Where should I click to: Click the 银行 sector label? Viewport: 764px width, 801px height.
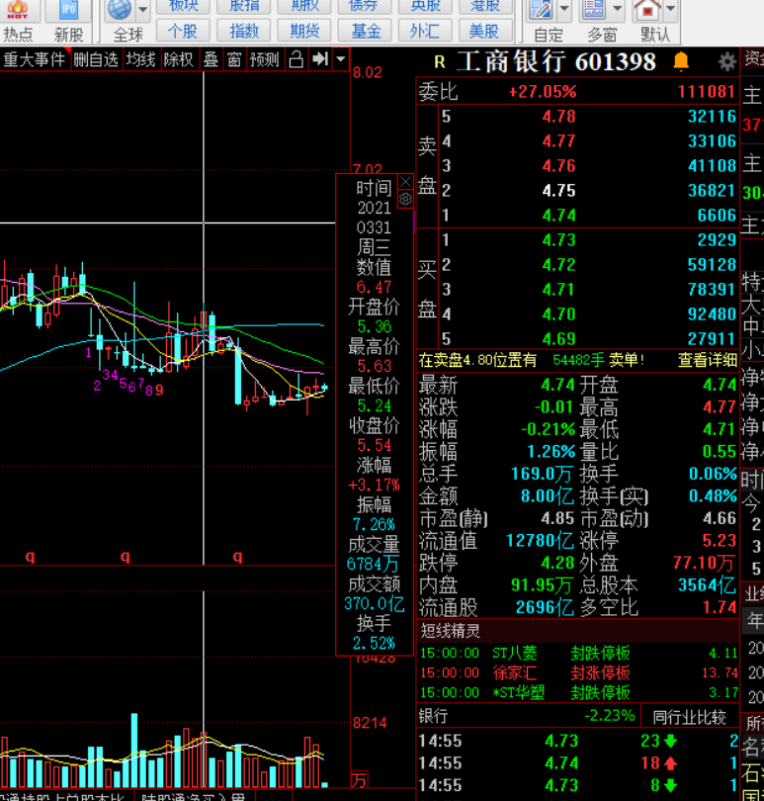pos(433,716)
